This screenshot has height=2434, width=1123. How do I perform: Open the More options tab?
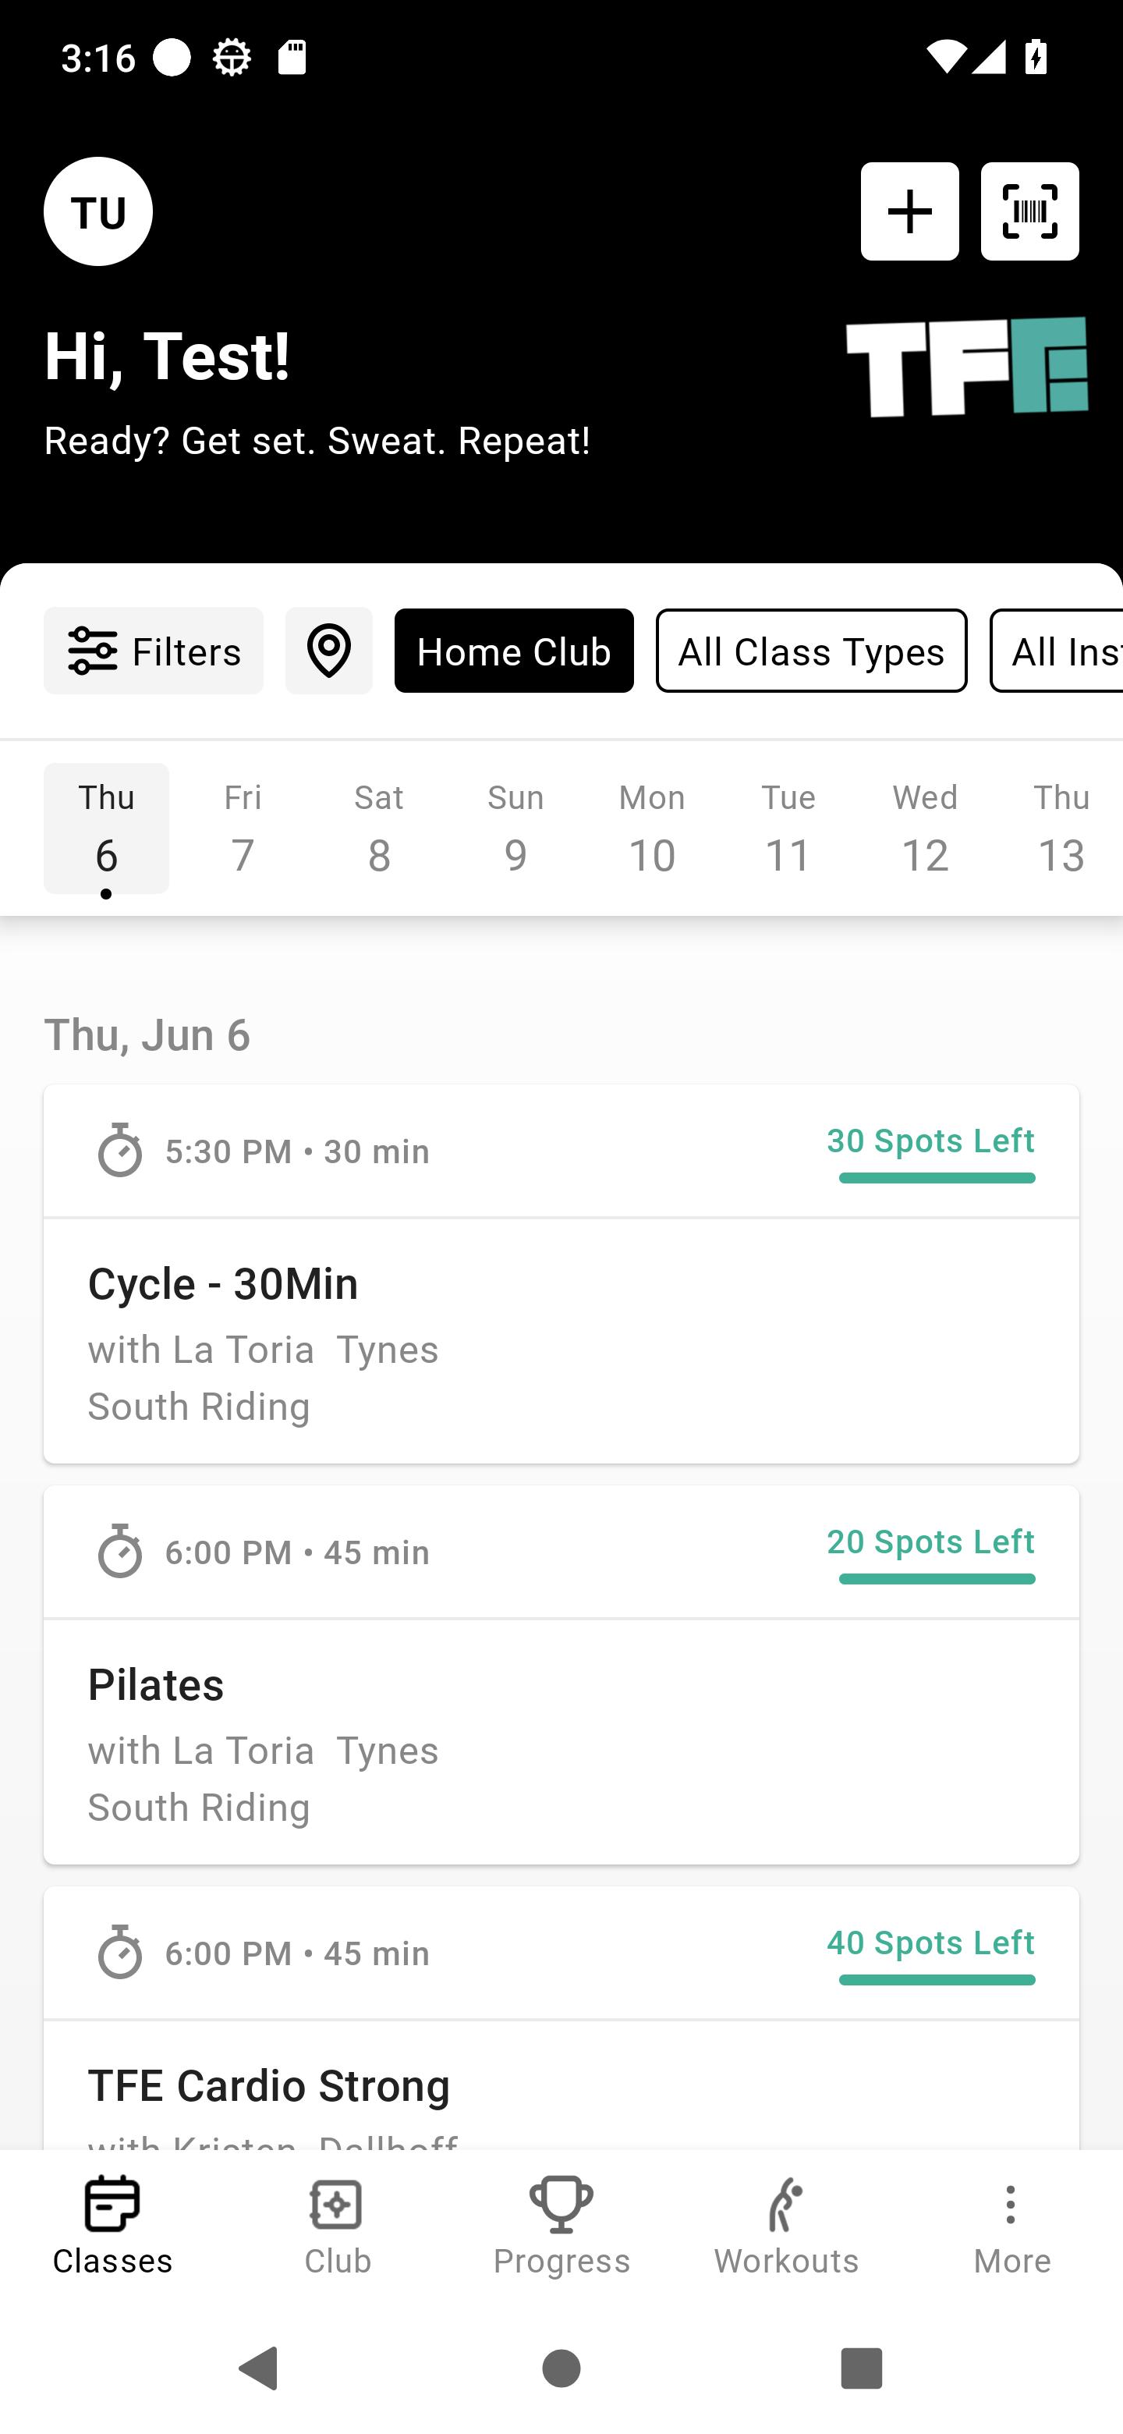point(1011,2225)
